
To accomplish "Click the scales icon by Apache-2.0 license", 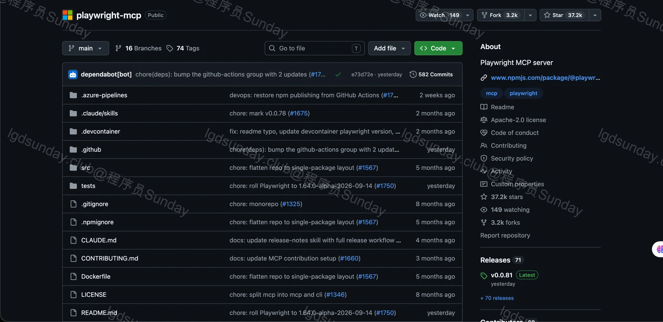I will point(484,120).
